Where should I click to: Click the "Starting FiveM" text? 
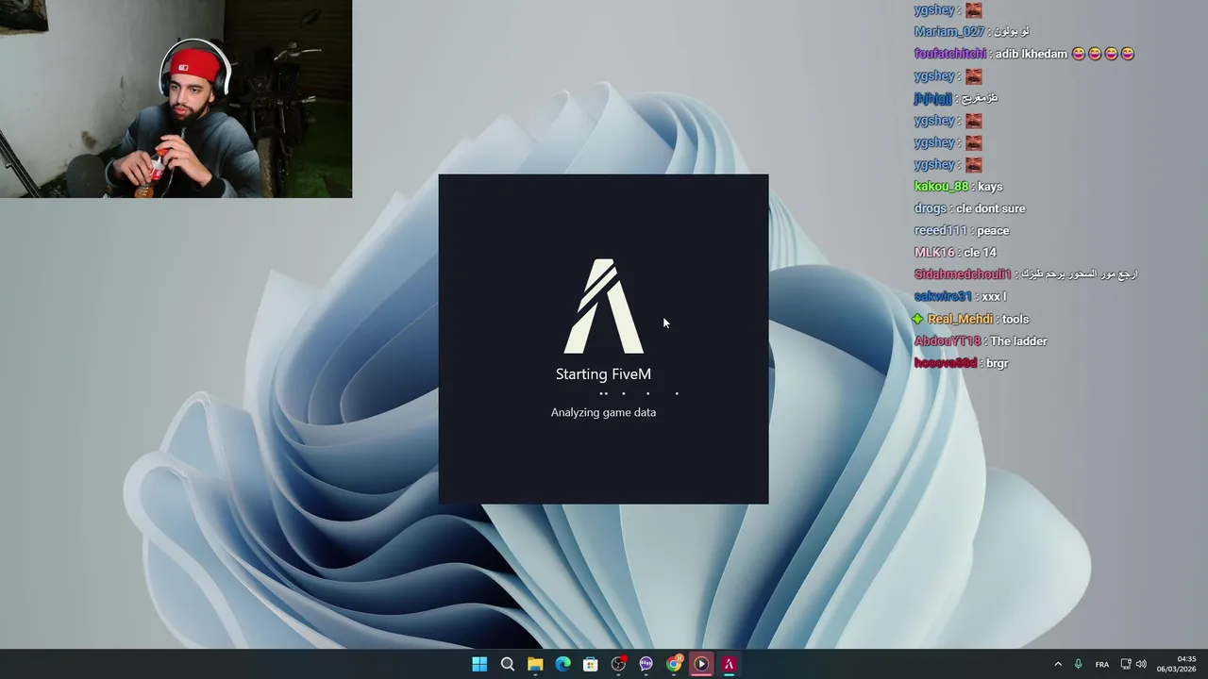coord(603,374)
